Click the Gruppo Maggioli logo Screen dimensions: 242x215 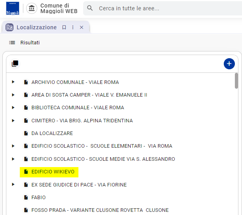[x=13, y=8]
